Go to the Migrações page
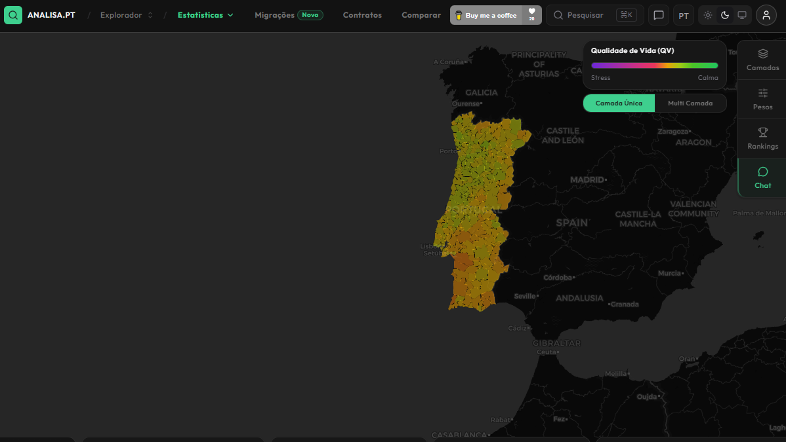 (x=274, y=15)
